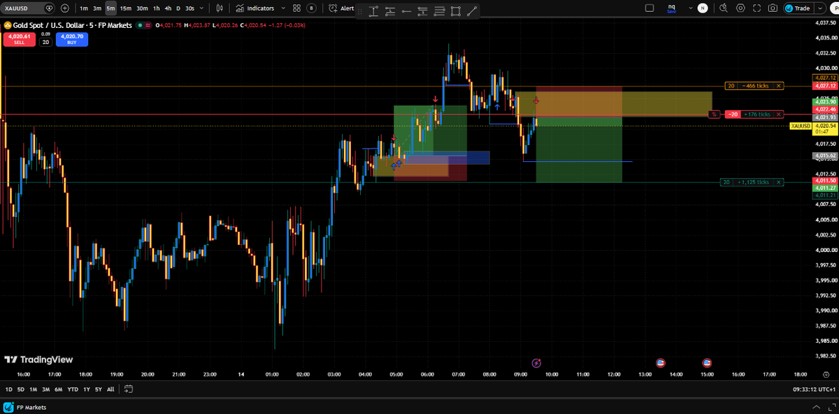This screenshot has width=839, height=414.
Task: Select the trend line drawing tool
Action: pos(472,10)
